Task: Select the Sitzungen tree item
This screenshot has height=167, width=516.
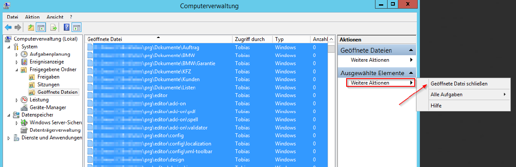Action: click(x=48, y=85)
